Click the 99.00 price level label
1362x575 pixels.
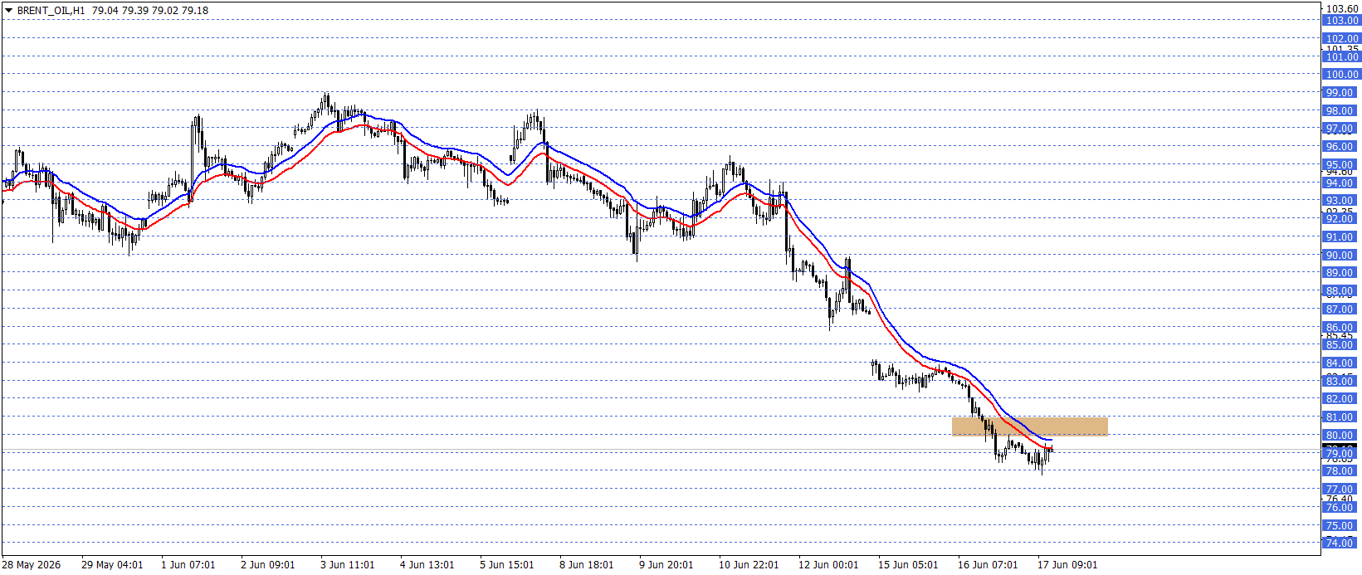pos(1341,93)
